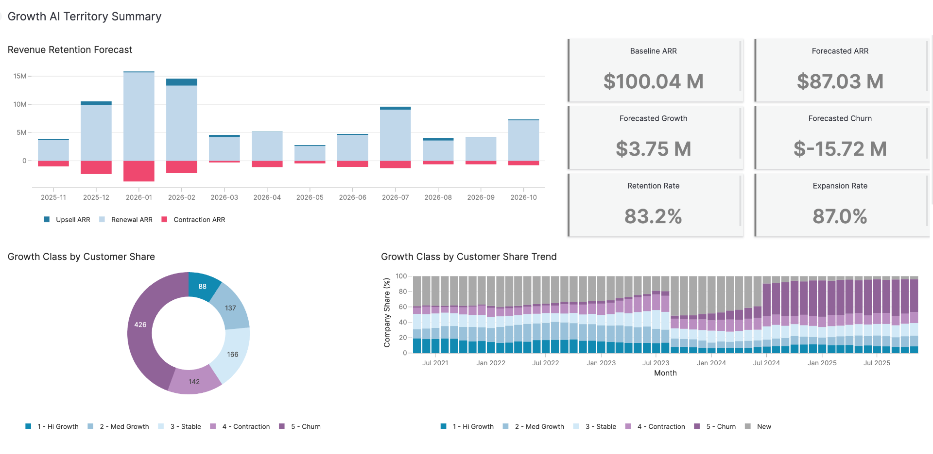Viewport: 933px width, 454px height.
Task: Click the Forecasted Growth KPI tile
Action: pos(654,138)
